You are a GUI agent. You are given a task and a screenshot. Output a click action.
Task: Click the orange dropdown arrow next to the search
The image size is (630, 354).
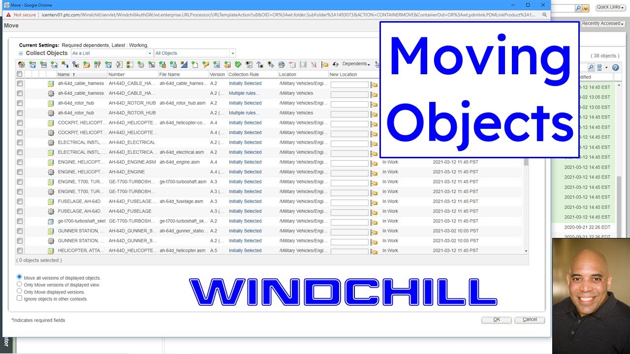tap(586, 8)
